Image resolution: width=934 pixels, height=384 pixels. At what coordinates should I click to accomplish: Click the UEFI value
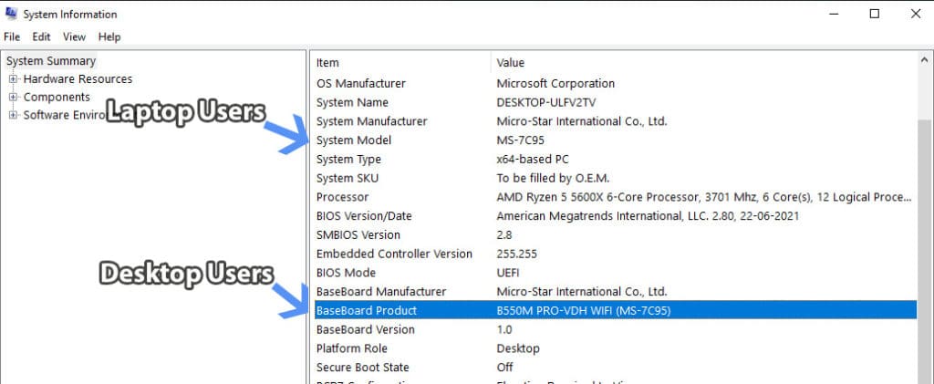pos(507,273)
